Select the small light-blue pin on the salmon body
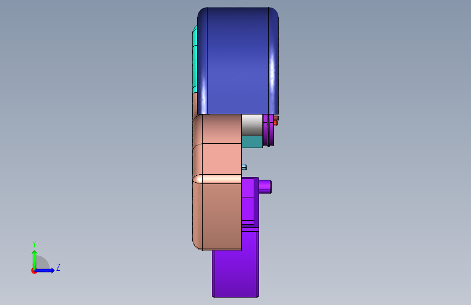 pyautogui.click(x=244, y=167)
